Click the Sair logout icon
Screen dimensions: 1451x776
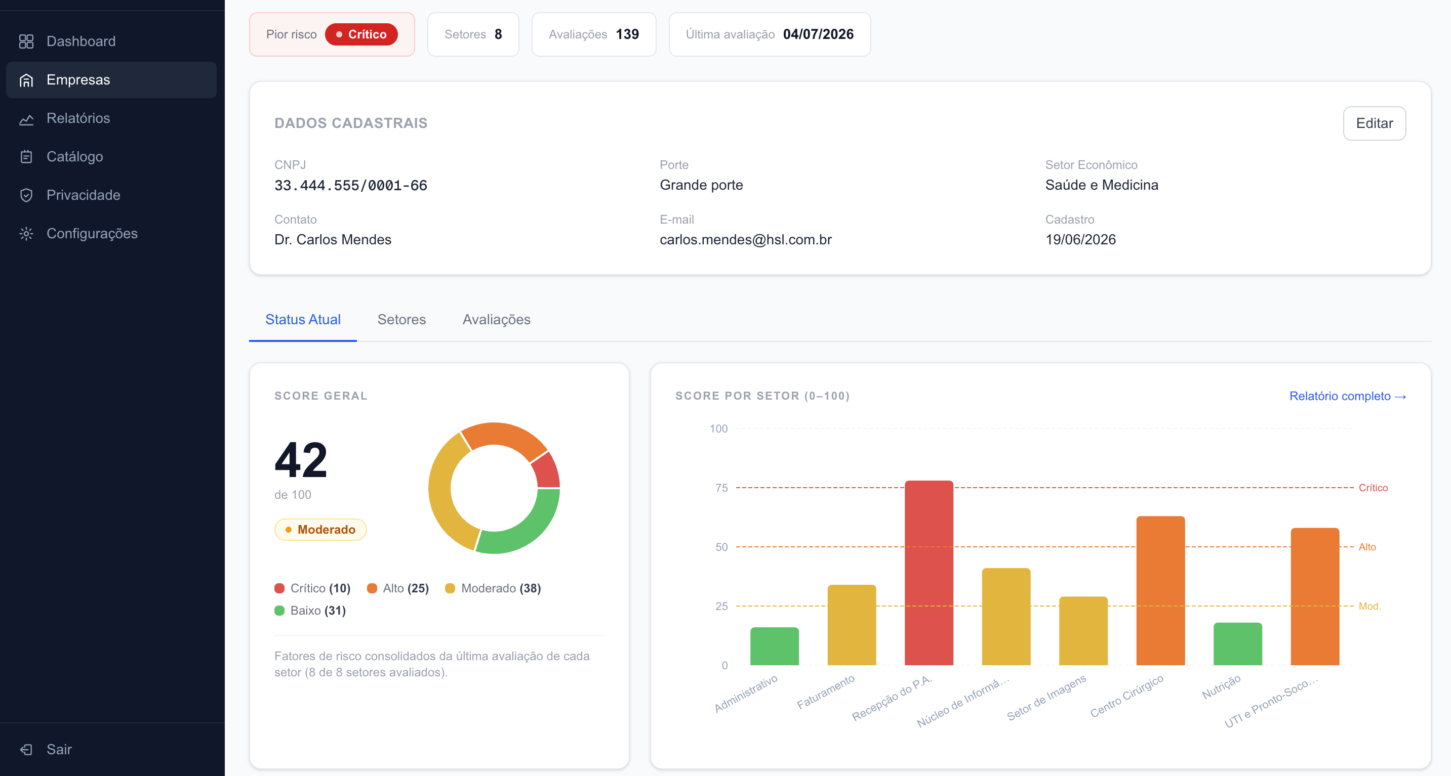tap(26, 749)
